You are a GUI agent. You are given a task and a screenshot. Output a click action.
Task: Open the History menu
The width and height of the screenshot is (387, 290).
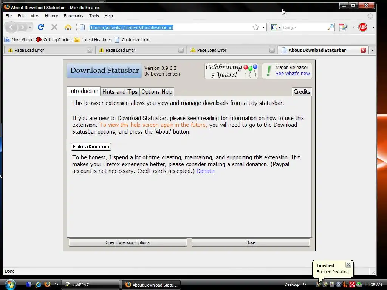click(x=51, y=16)
